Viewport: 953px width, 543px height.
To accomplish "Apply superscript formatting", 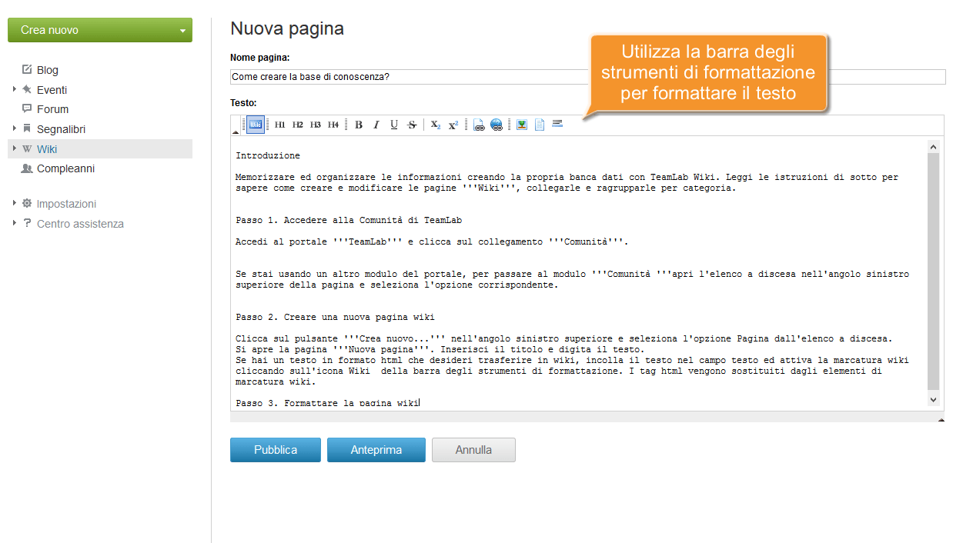I will click(x=453, y=125).
